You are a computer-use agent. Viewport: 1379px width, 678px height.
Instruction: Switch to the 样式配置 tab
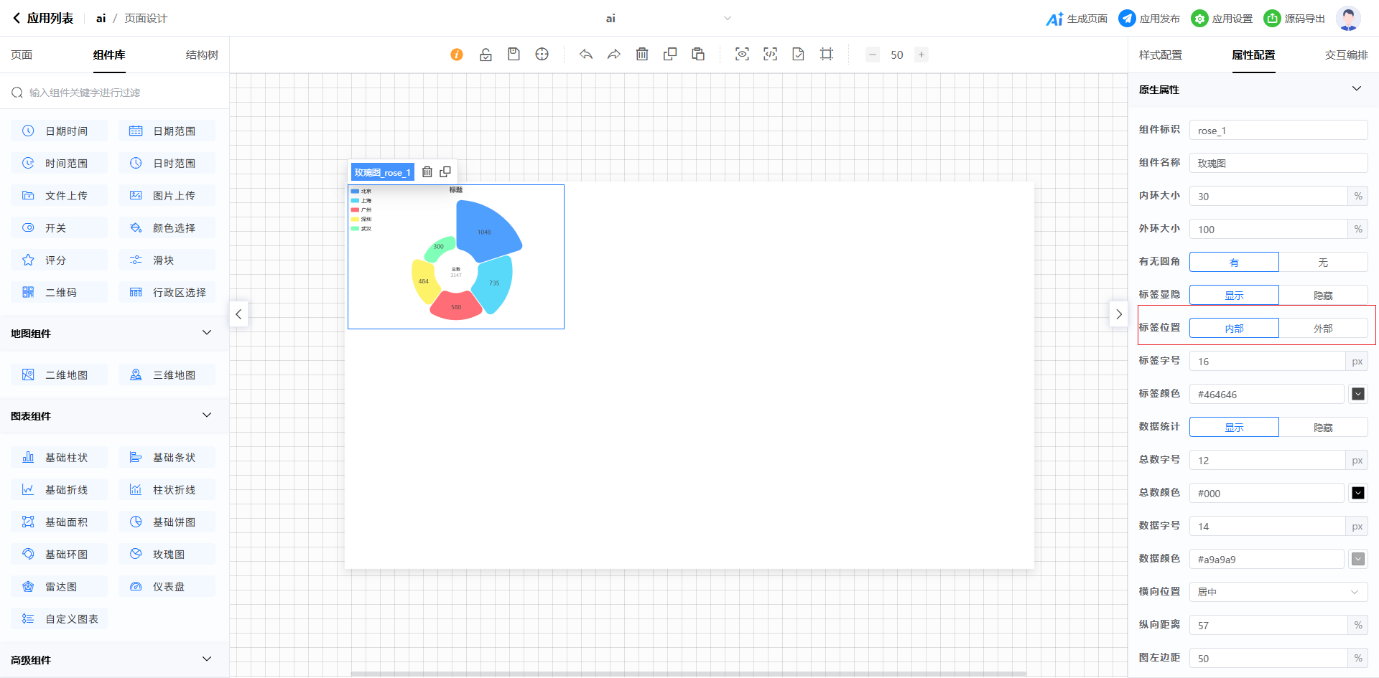coord(1160,55)
